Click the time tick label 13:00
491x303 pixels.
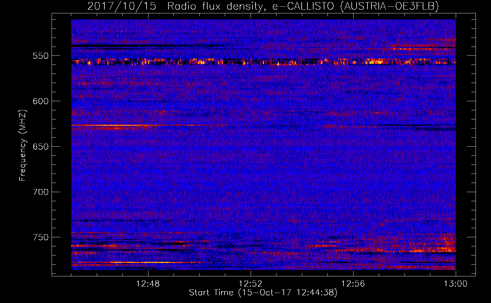pos(455,284)
